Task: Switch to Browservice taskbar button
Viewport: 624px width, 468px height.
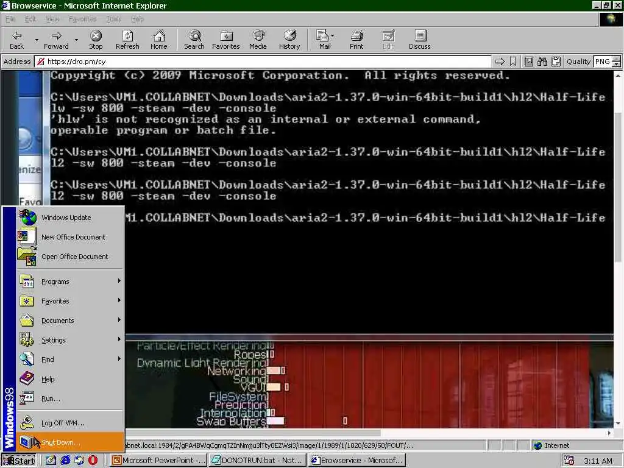Action: [x=357, y=461]
